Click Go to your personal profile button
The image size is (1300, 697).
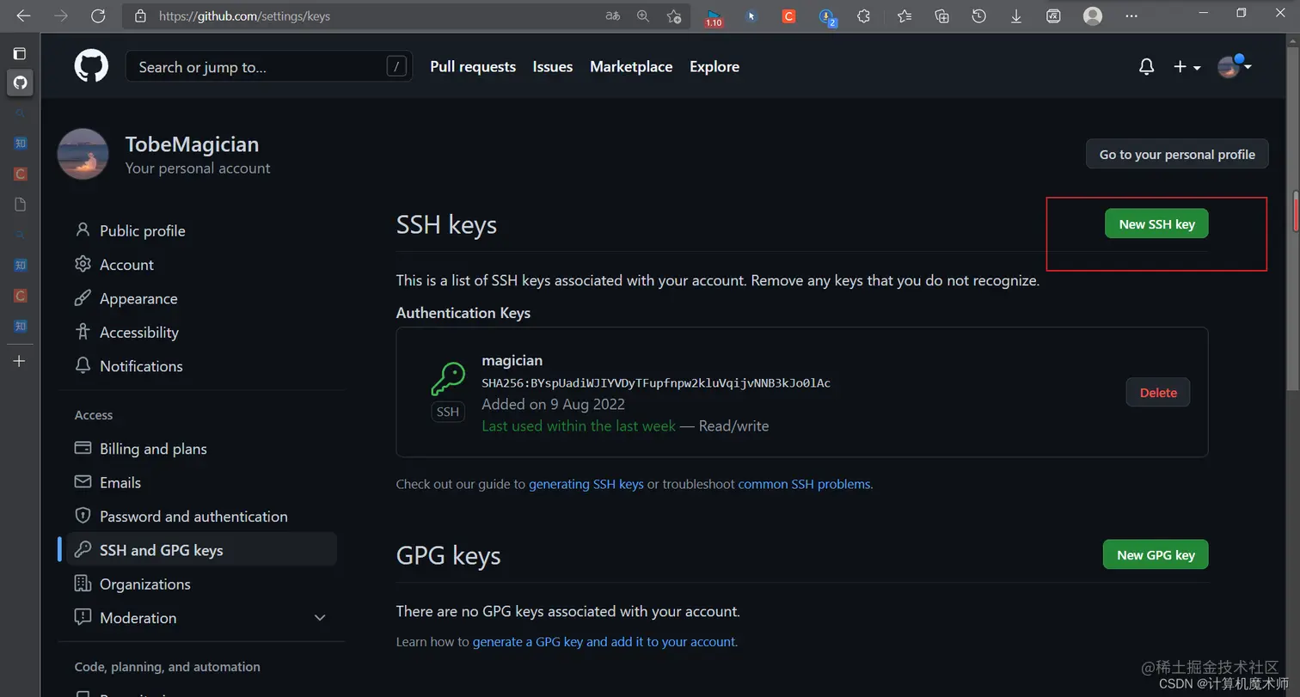point(1177,154)
